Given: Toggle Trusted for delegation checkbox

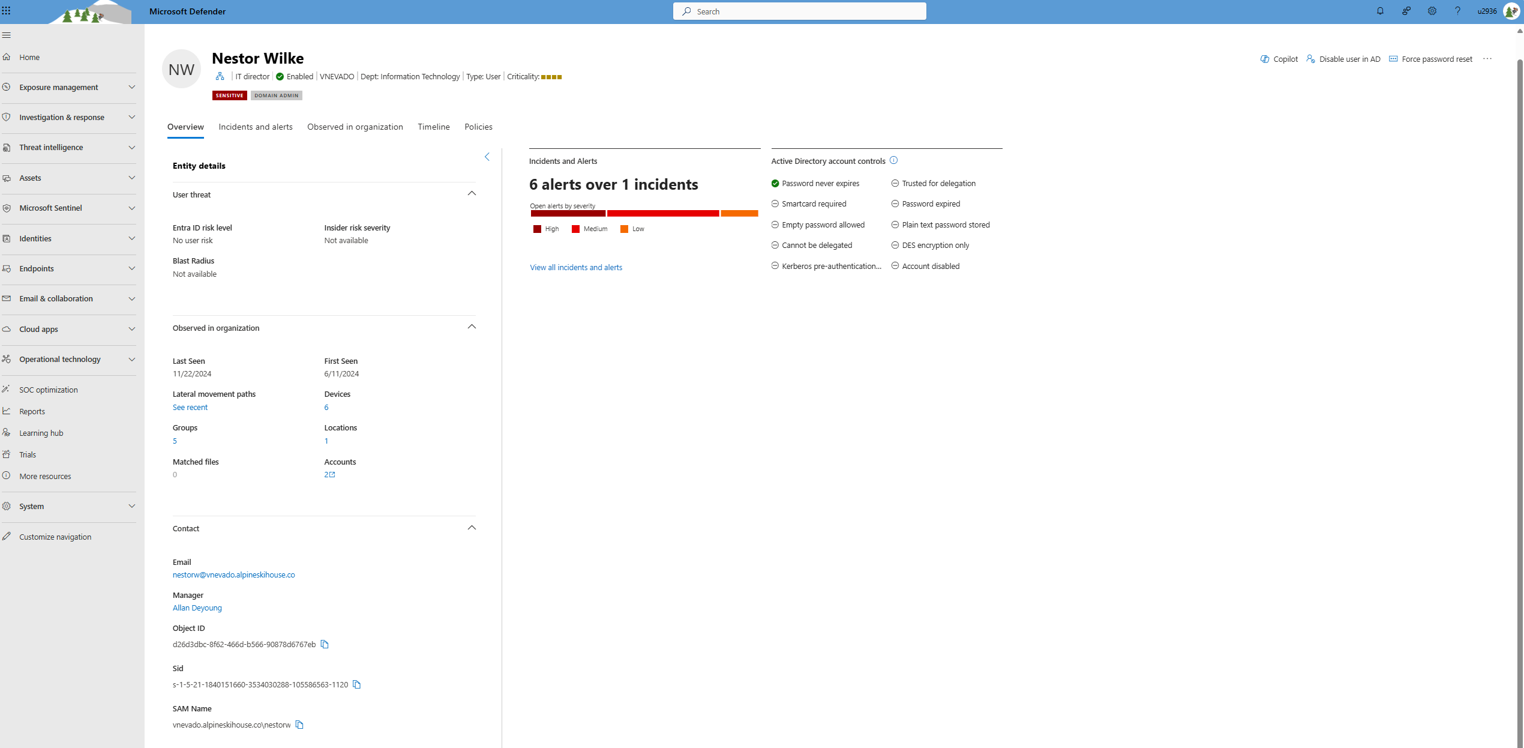Looking at the screenshot, I should (x=894, y=183).
